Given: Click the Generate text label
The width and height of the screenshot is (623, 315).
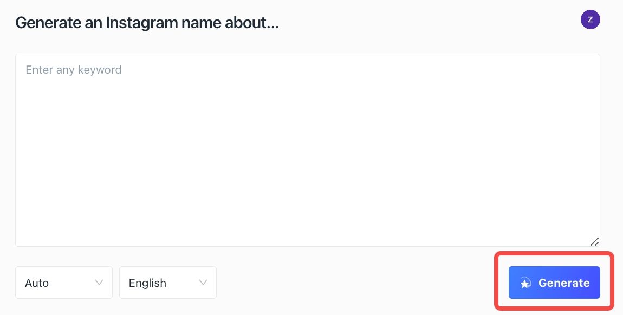Looking at the screenshot, I should pos(564,283).
